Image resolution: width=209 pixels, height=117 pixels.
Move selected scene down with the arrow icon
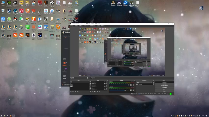(78, 92)
